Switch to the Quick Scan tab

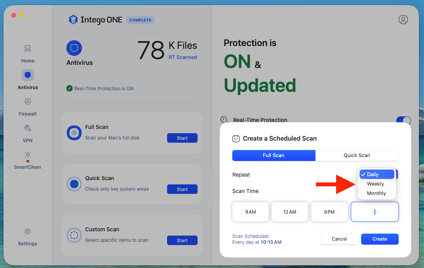coord(357,155)
